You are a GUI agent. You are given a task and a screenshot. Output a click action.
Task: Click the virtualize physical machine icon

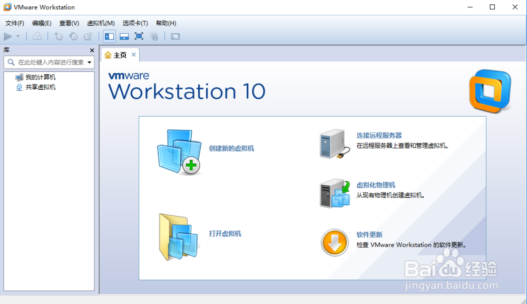(335, 193)
